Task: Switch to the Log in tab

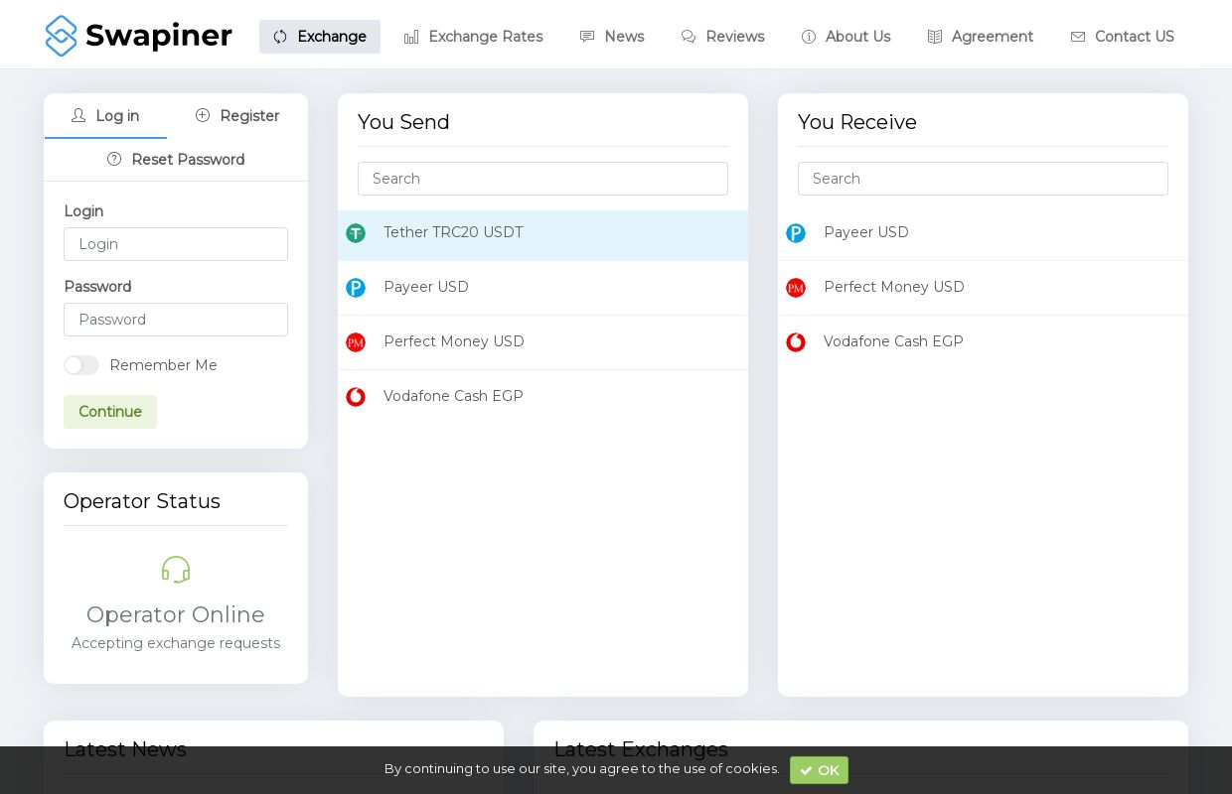Action: pyautogui.click(x=105, y=116)
